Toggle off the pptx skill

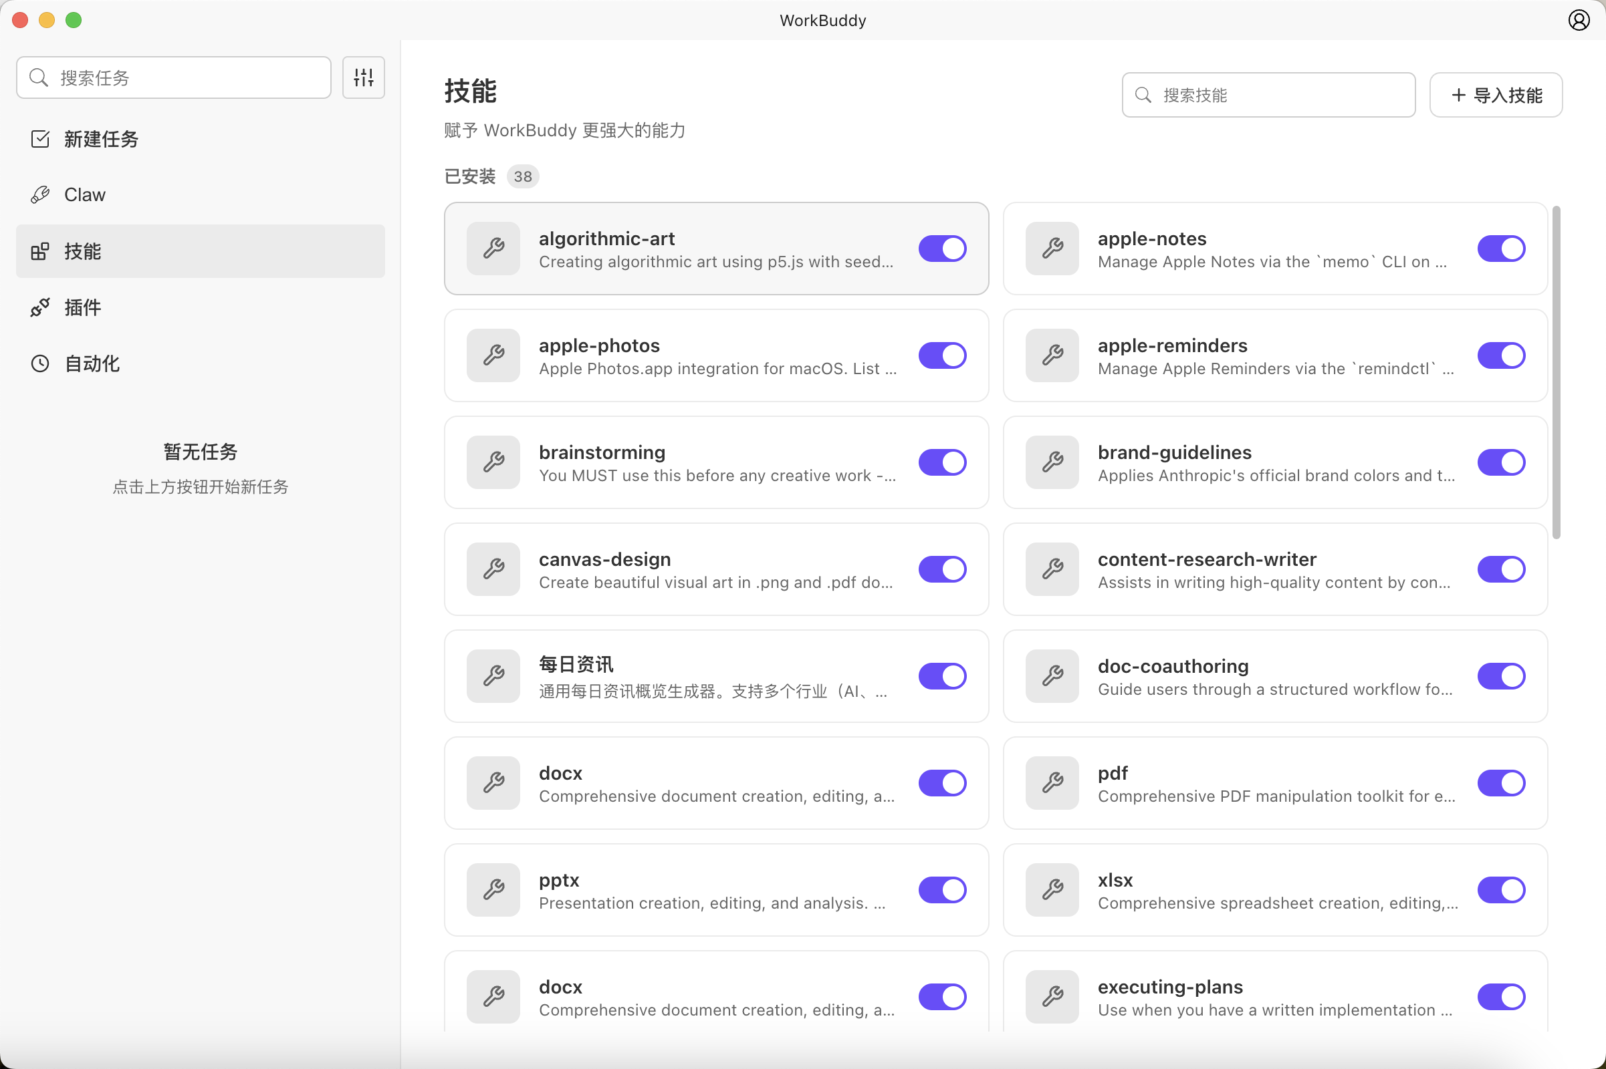click(x=942, y=890)
